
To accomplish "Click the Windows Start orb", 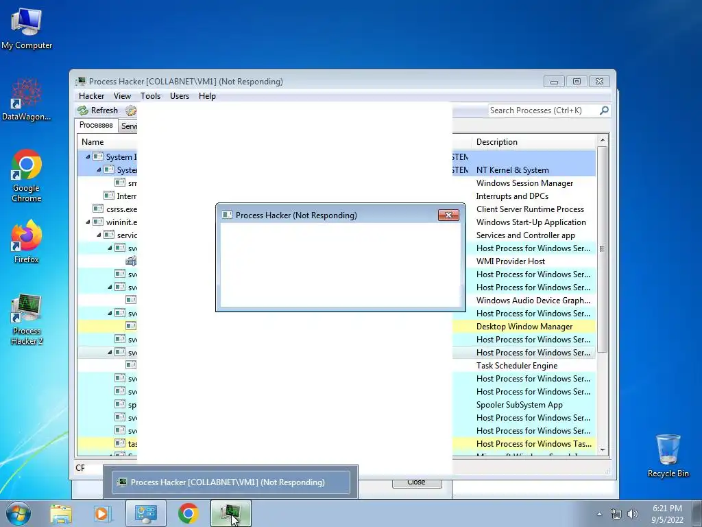I will [19, 513].
